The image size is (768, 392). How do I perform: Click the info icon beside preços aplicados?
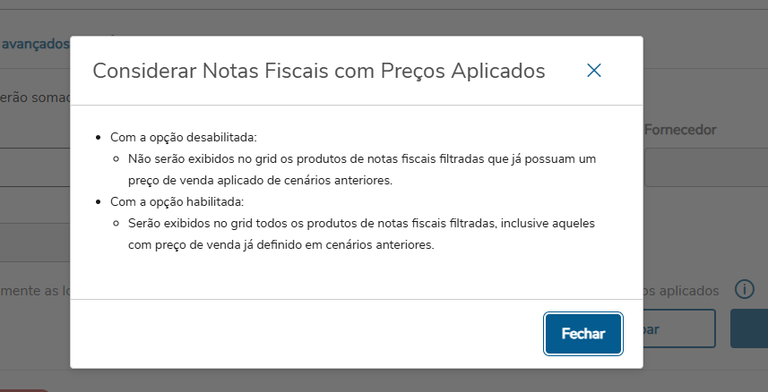tap(743, 289)
